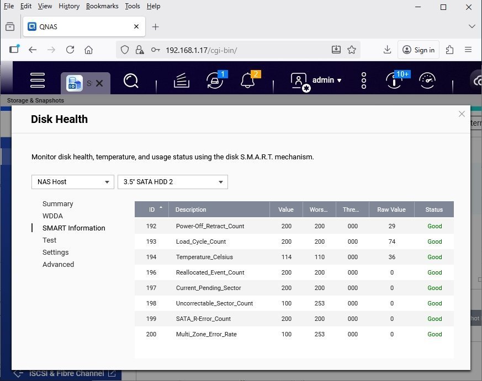
Task: Click the QNAP search magnifier icon
Action: point(131,81)
